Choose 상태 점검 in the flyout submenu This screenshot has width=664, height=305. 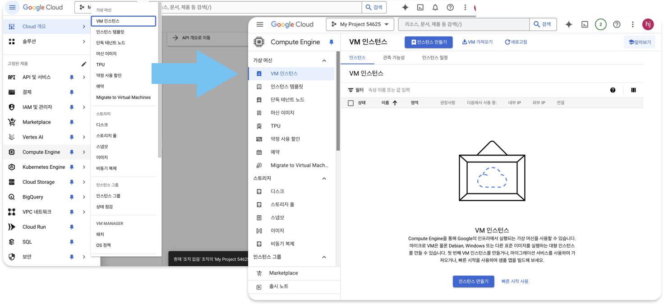(105, 207)
